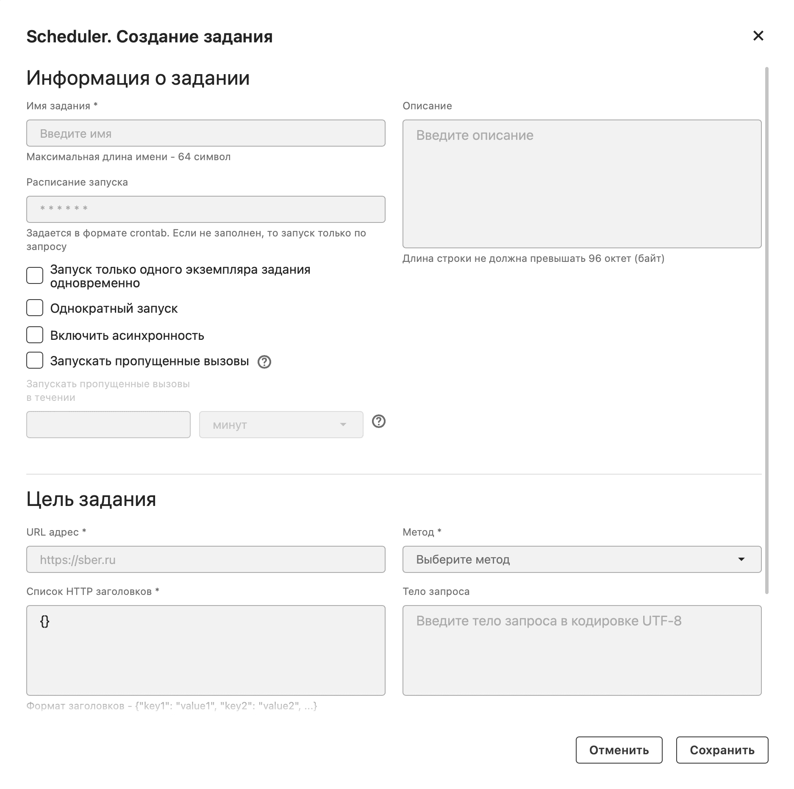
Task: Click the missed calls duration number field
Action: [x=108, y=425]
